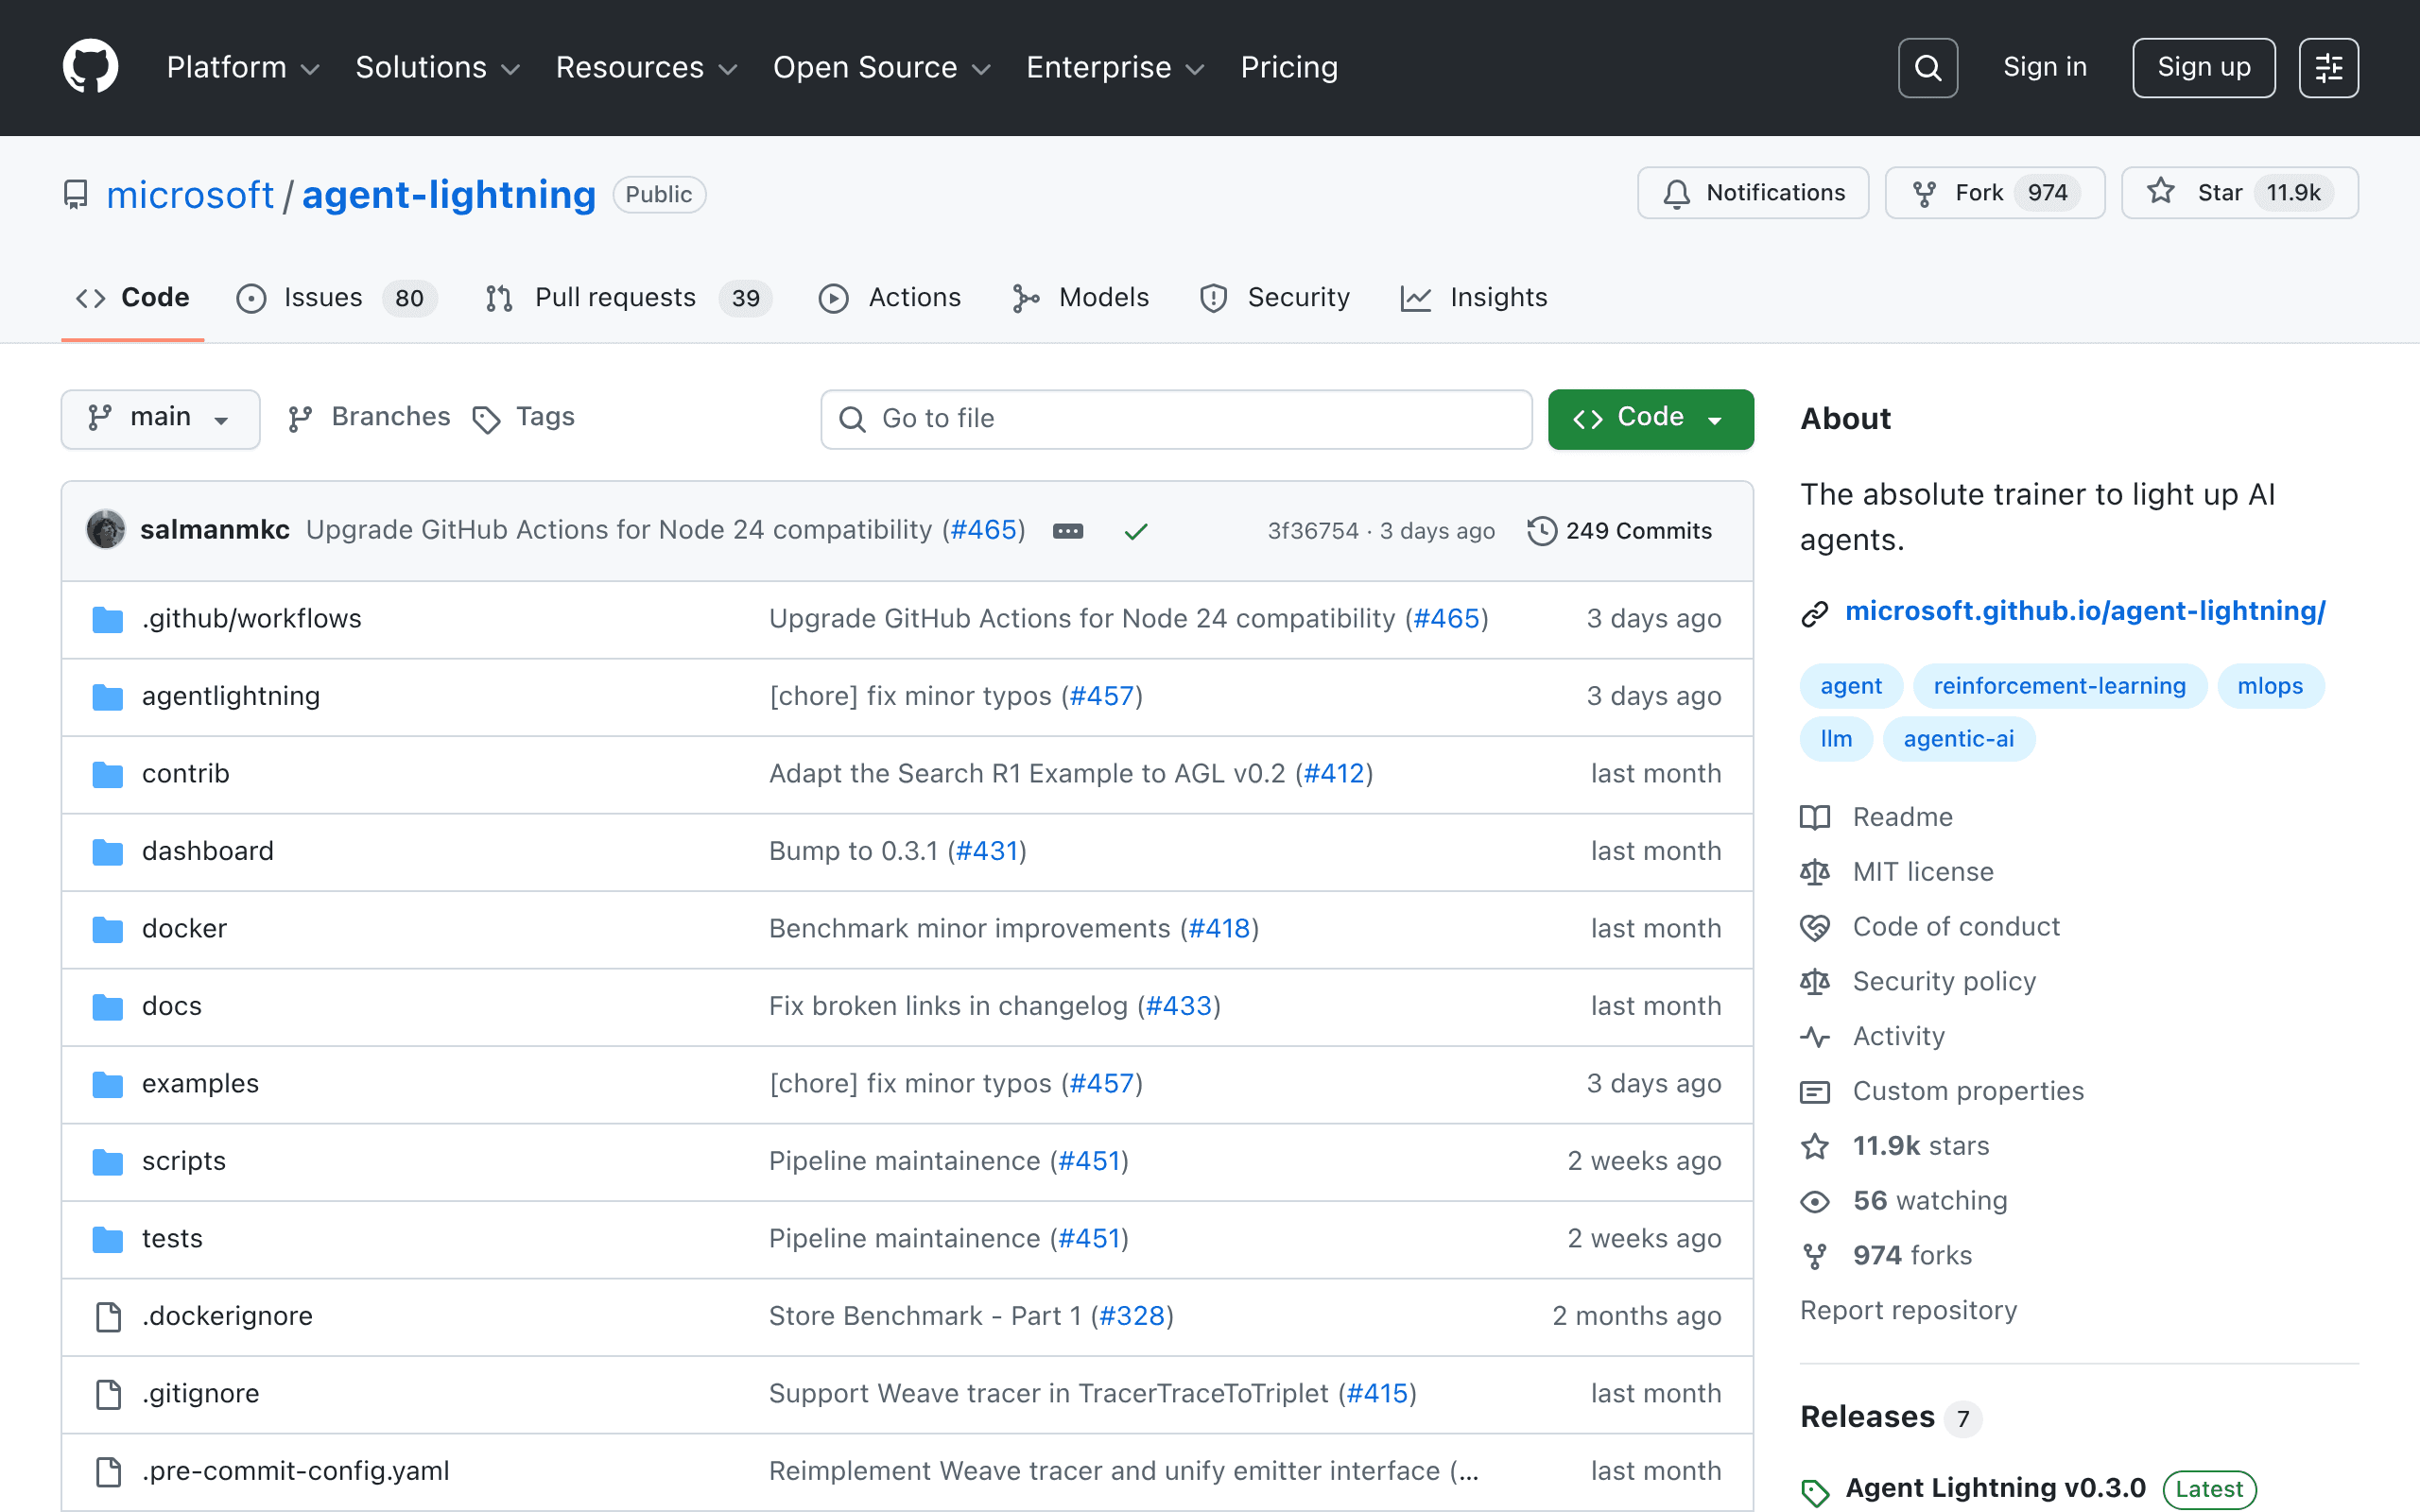Open the examples folder
The image size is (2420, 1512).
[x=200, y=1084]
